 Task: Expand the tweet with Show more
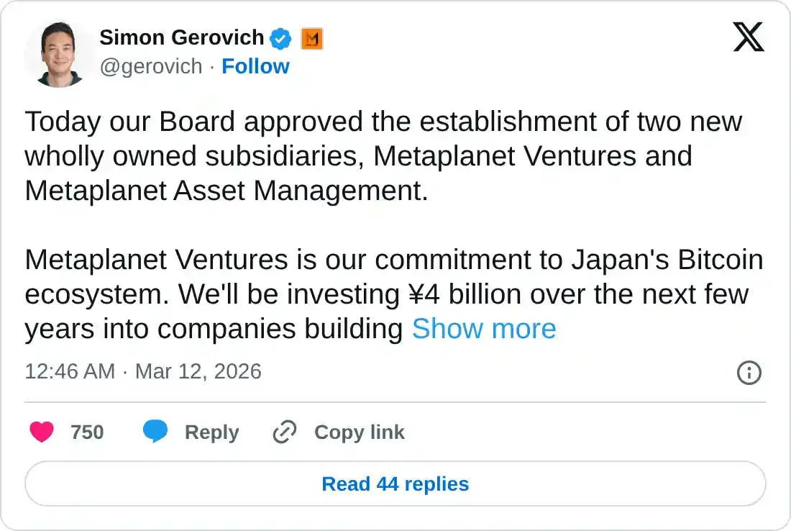click(x=484, y=329)
